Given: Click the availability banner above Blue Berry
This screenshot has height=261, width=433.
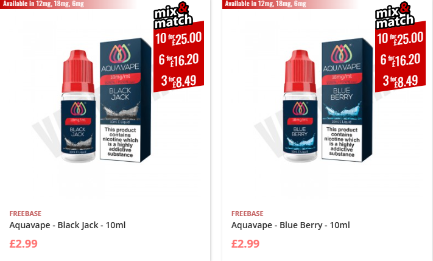Looking at the screenshot, I should click(x=290, y=4).
